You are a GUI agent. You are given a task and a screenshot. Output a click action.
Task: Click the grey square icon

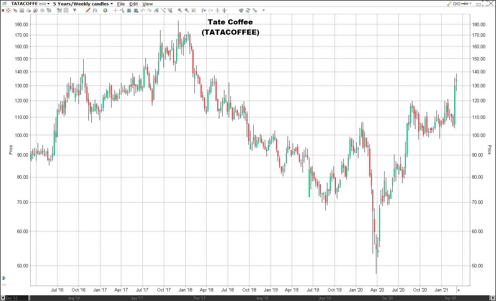pyautogui.click(x=66, y=10)
